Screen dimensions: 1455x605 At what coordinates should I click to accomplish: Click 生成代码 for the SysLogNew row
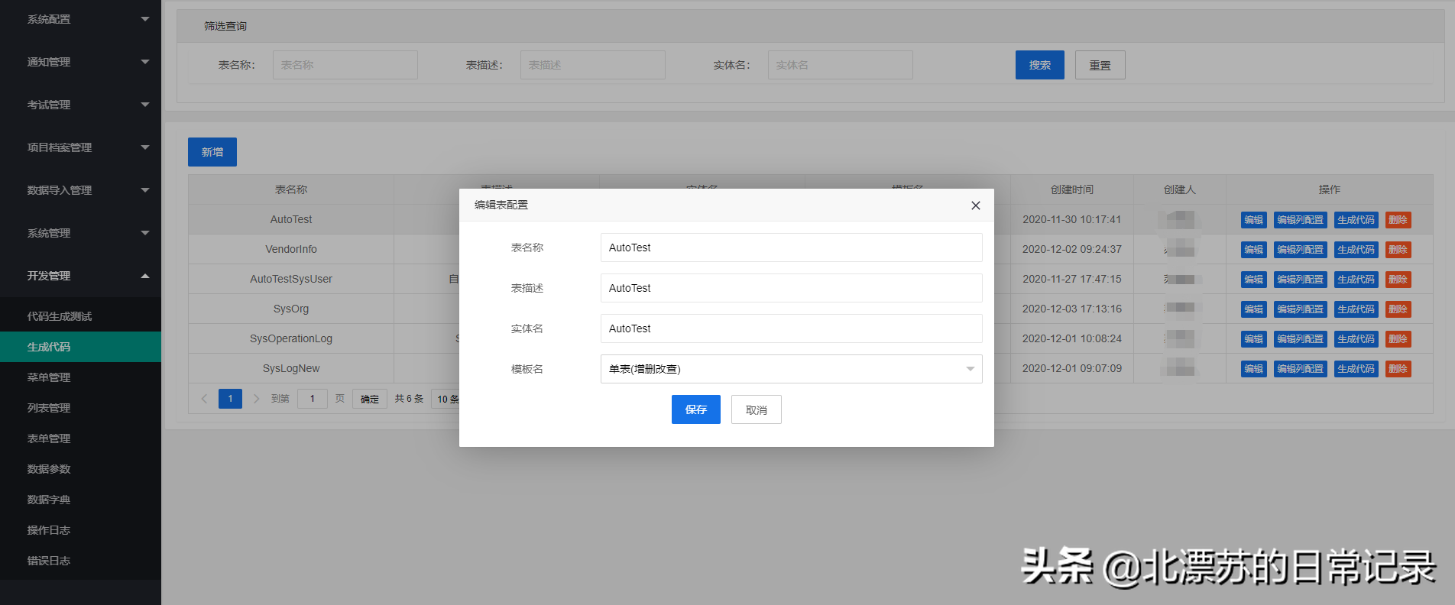pyautogui.click(x=1356, y=369)
